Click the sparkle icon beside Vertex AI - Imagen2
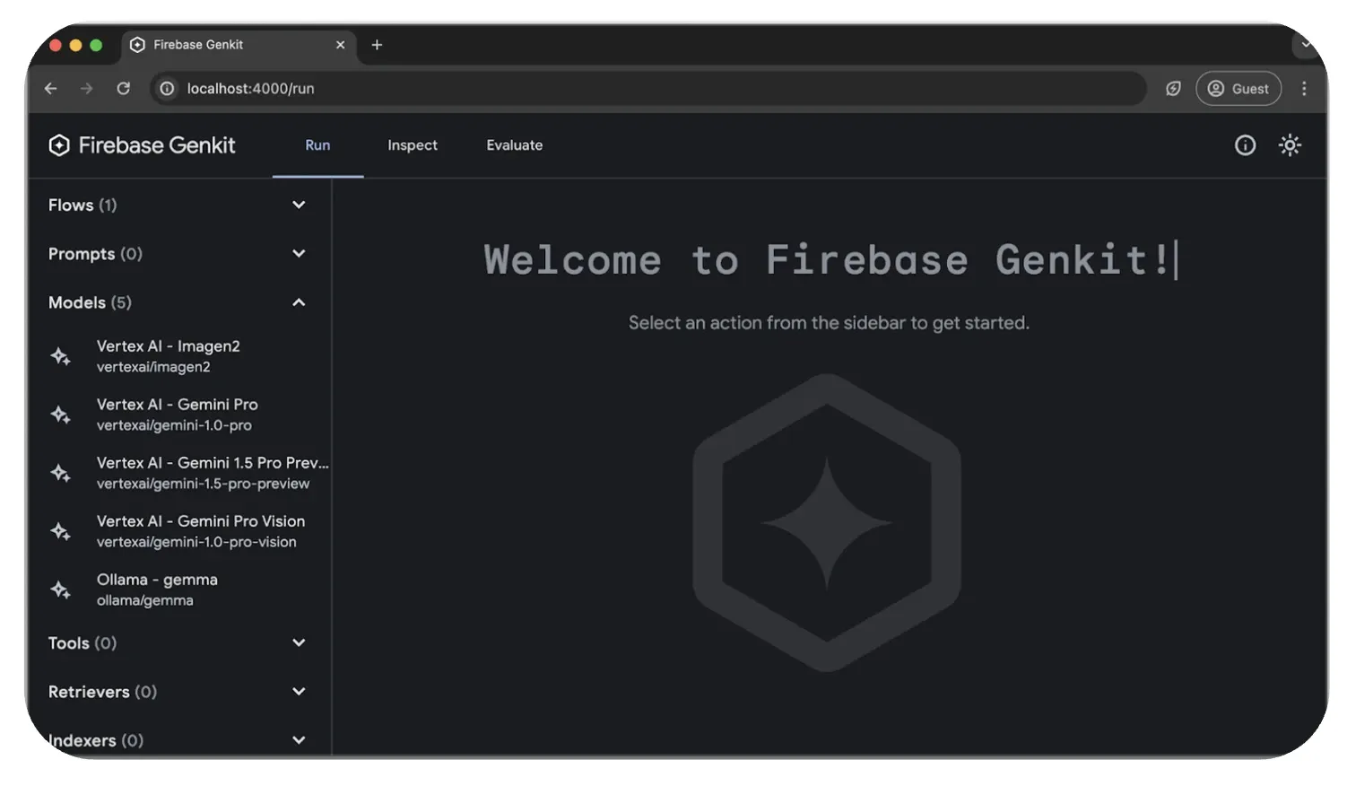Screen dimensions: 1347x786 click(60, 356)
